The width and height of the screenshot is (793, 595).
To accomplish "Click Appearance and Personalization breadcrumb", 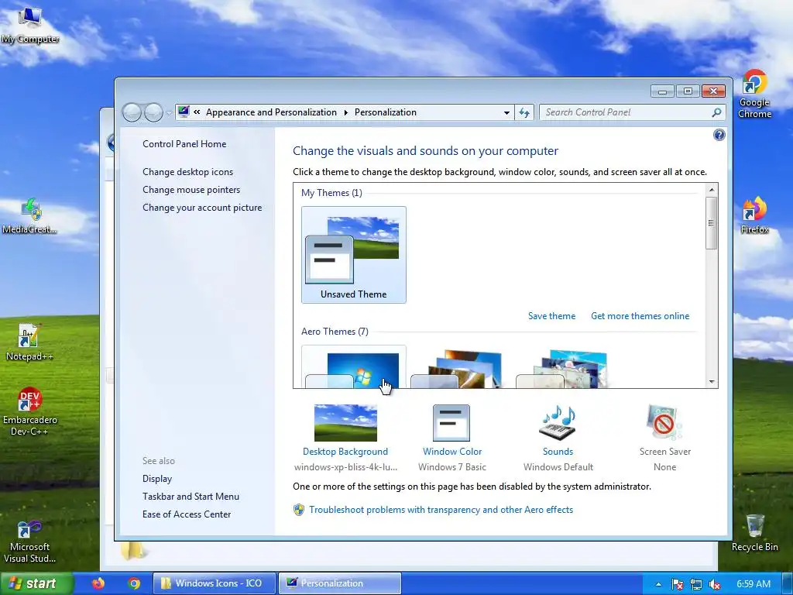I will point(271,112).
